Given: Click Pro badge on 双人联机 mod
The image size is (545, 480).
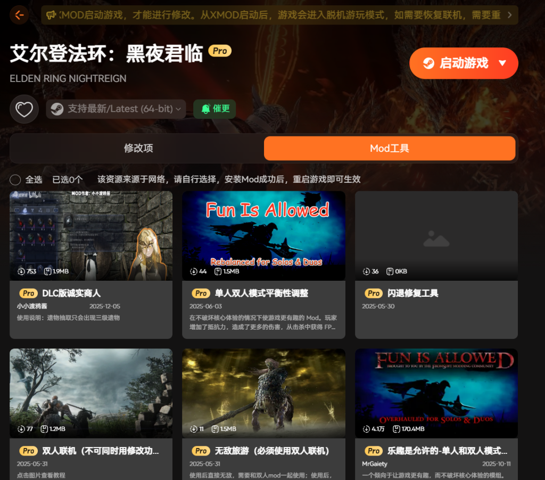Looking at the screenshot, I should [x=29, y=451].
